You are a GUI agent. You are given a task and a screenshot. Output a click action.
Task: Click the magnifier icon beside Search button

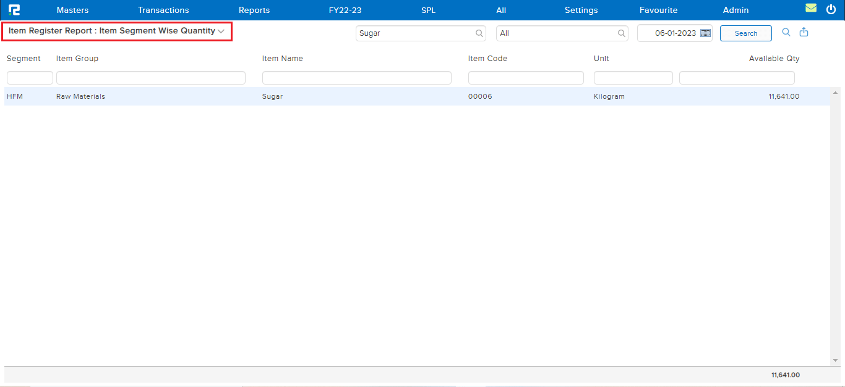click(786, 33)
